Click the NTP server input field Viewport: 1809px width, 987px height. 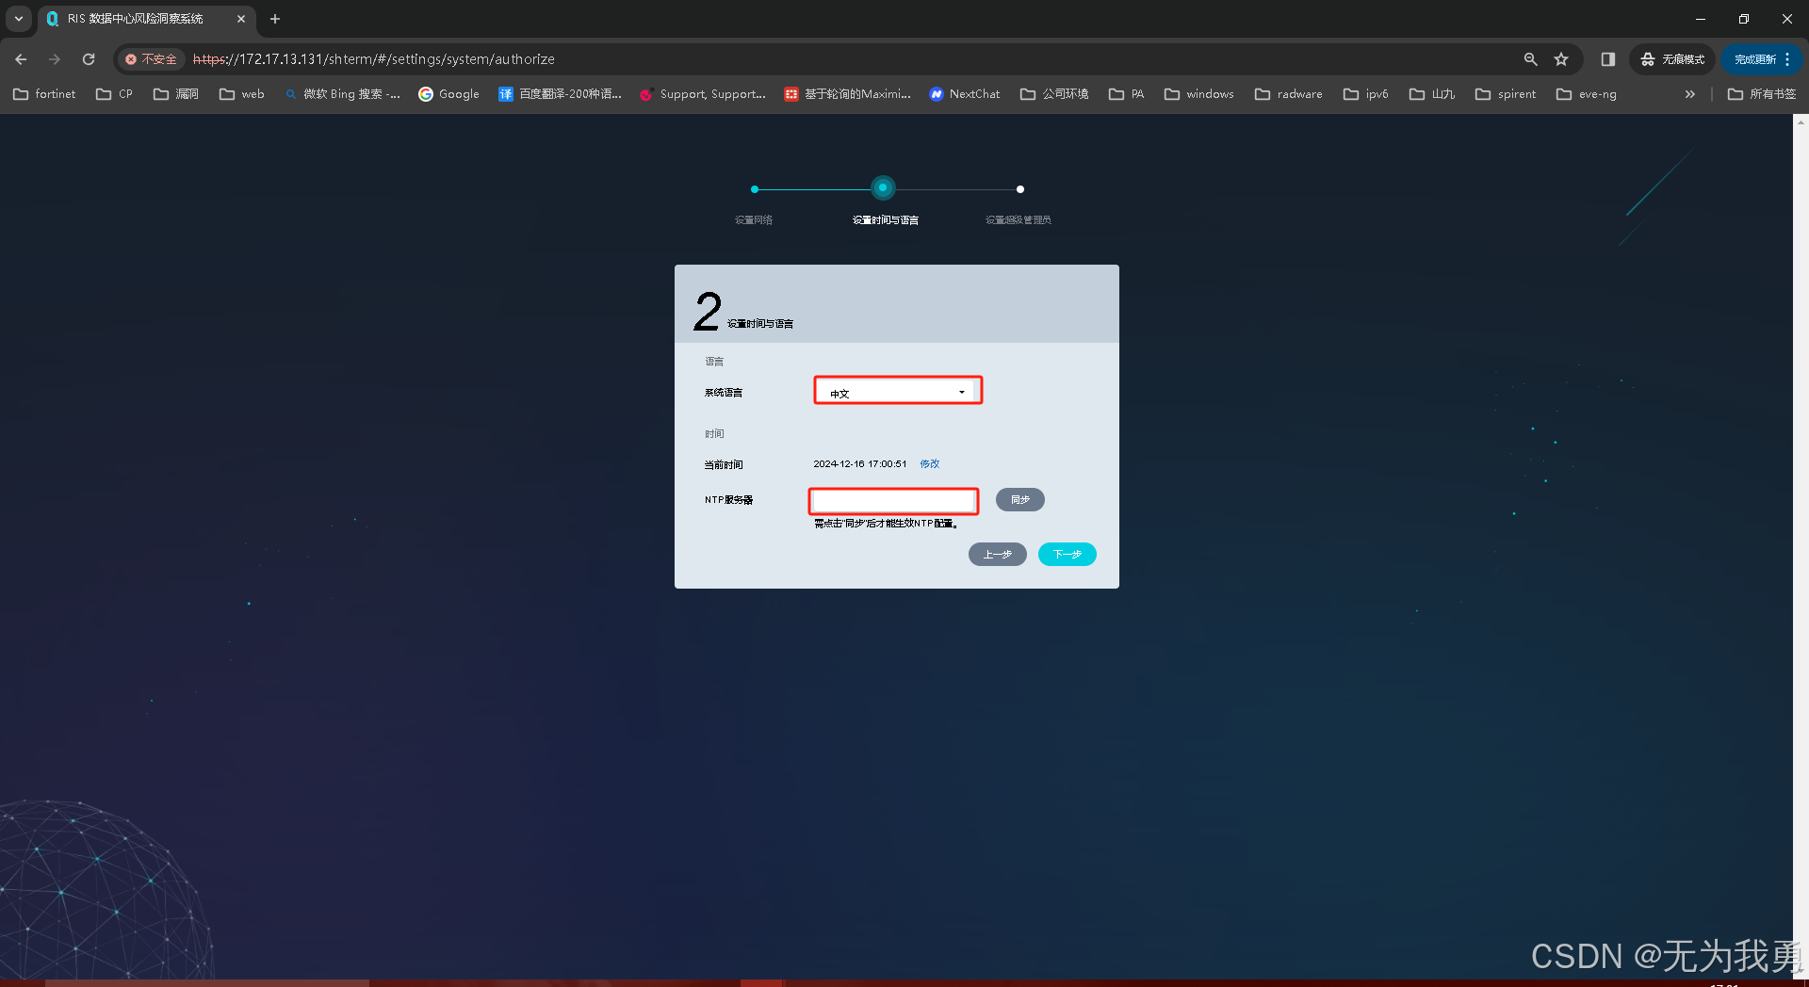point(893,501)
